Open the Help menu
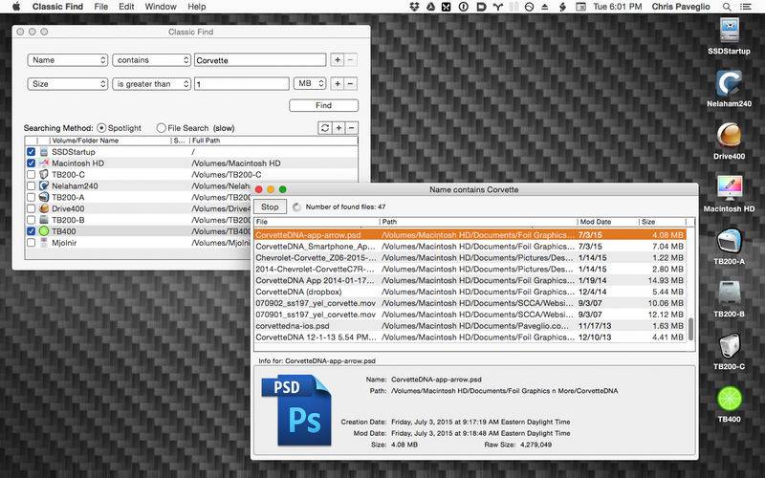765x478 pixels. 197,7
